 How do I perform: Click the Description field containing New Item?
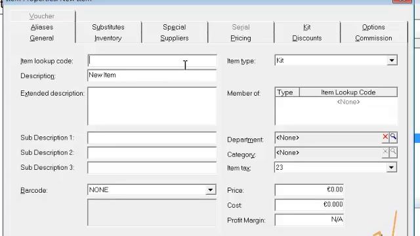pyautogui.click(x=152, y=75)
